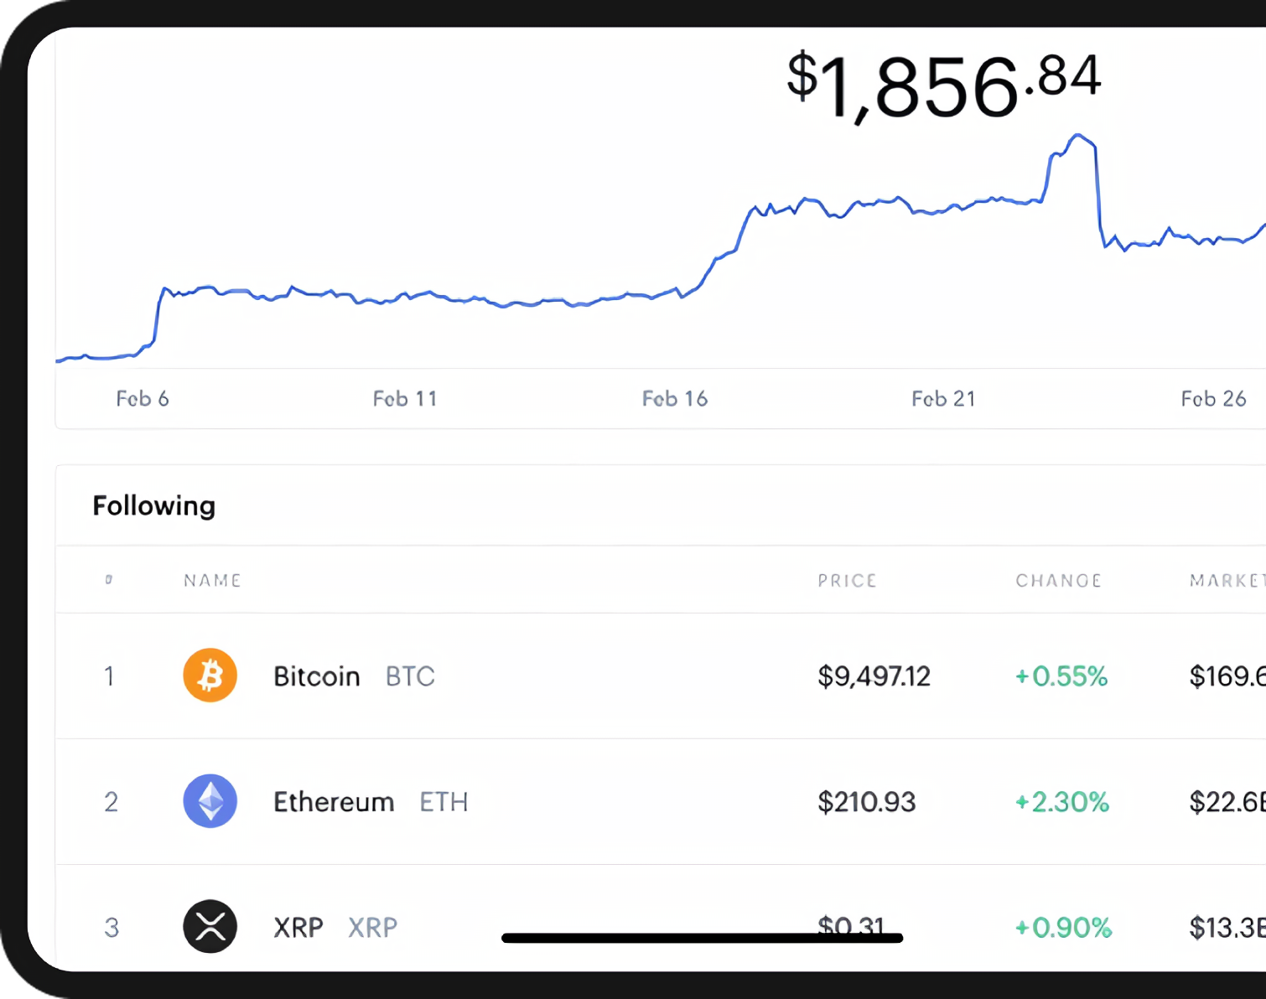
Task: Tap the Bitcoin orange coin icon
Action: pyautogui.click(x=210, y=675)
